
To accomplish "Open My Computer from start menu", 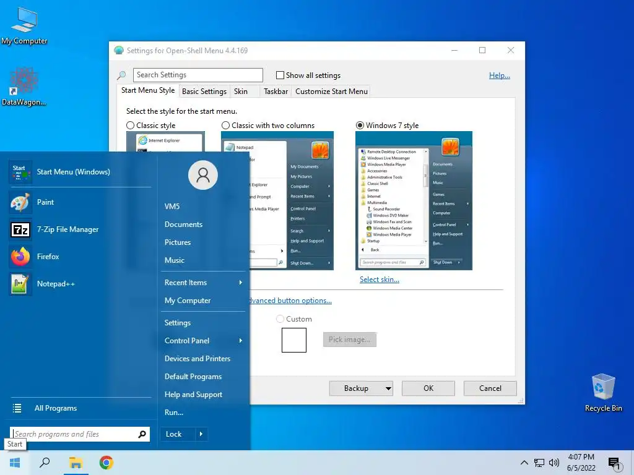I will click(188, 301).
